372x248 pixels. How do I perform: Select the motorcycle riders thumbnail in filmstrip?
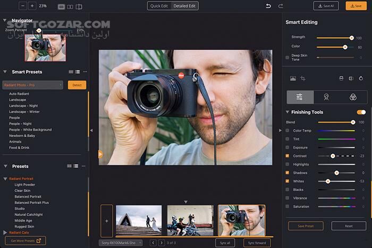click(190, 220)
